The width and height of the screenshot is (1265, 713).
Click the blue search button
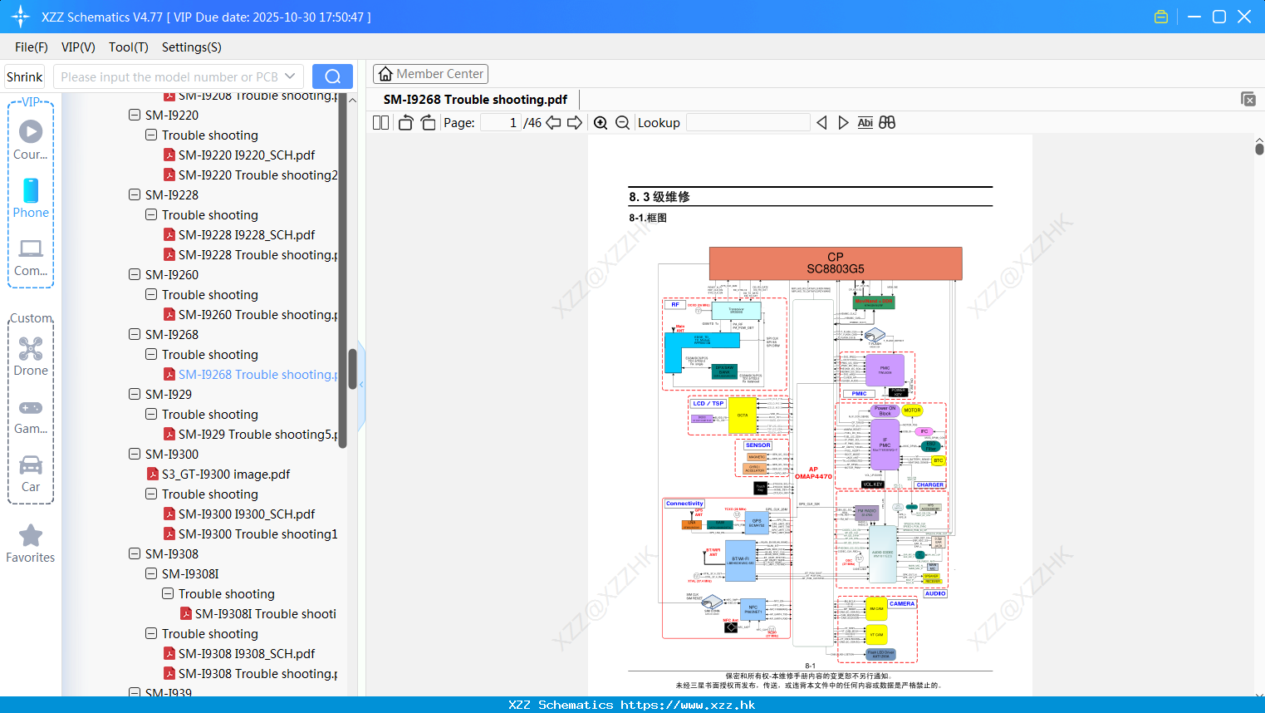tap(332, 76)
